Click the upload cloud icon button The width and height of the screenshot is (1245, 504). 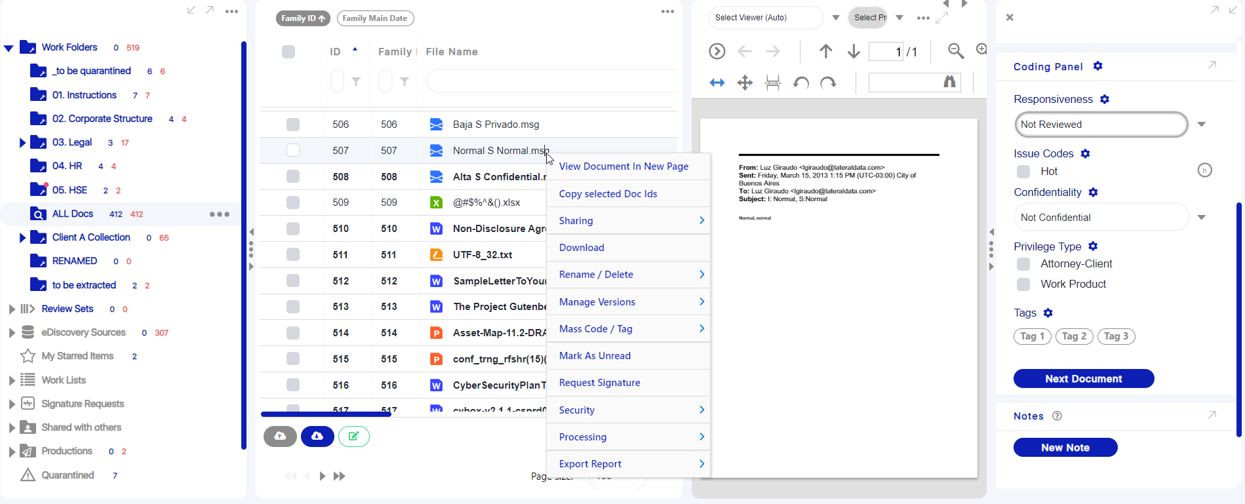(280, 436)
